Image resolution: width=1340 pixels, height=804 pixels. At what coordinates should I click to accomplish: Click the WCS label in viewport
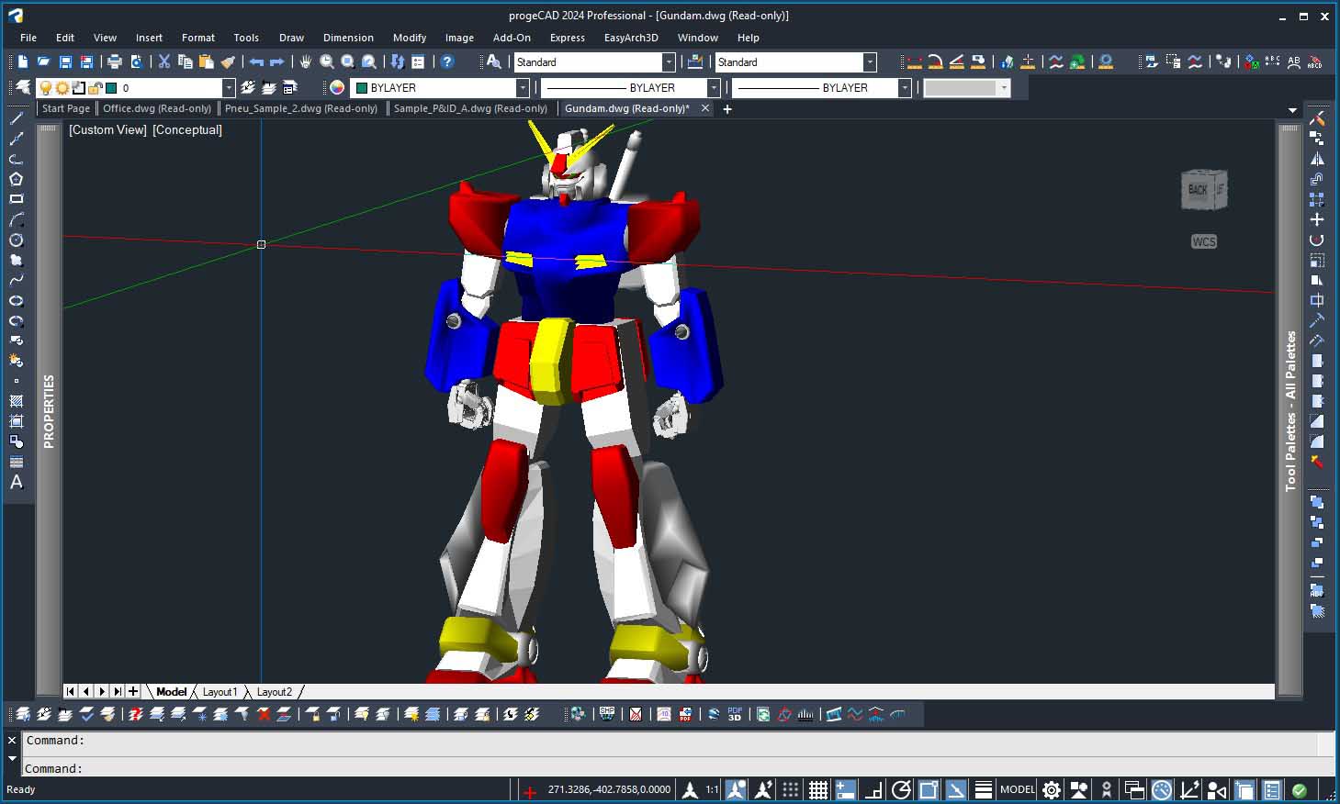(1203, 242)
